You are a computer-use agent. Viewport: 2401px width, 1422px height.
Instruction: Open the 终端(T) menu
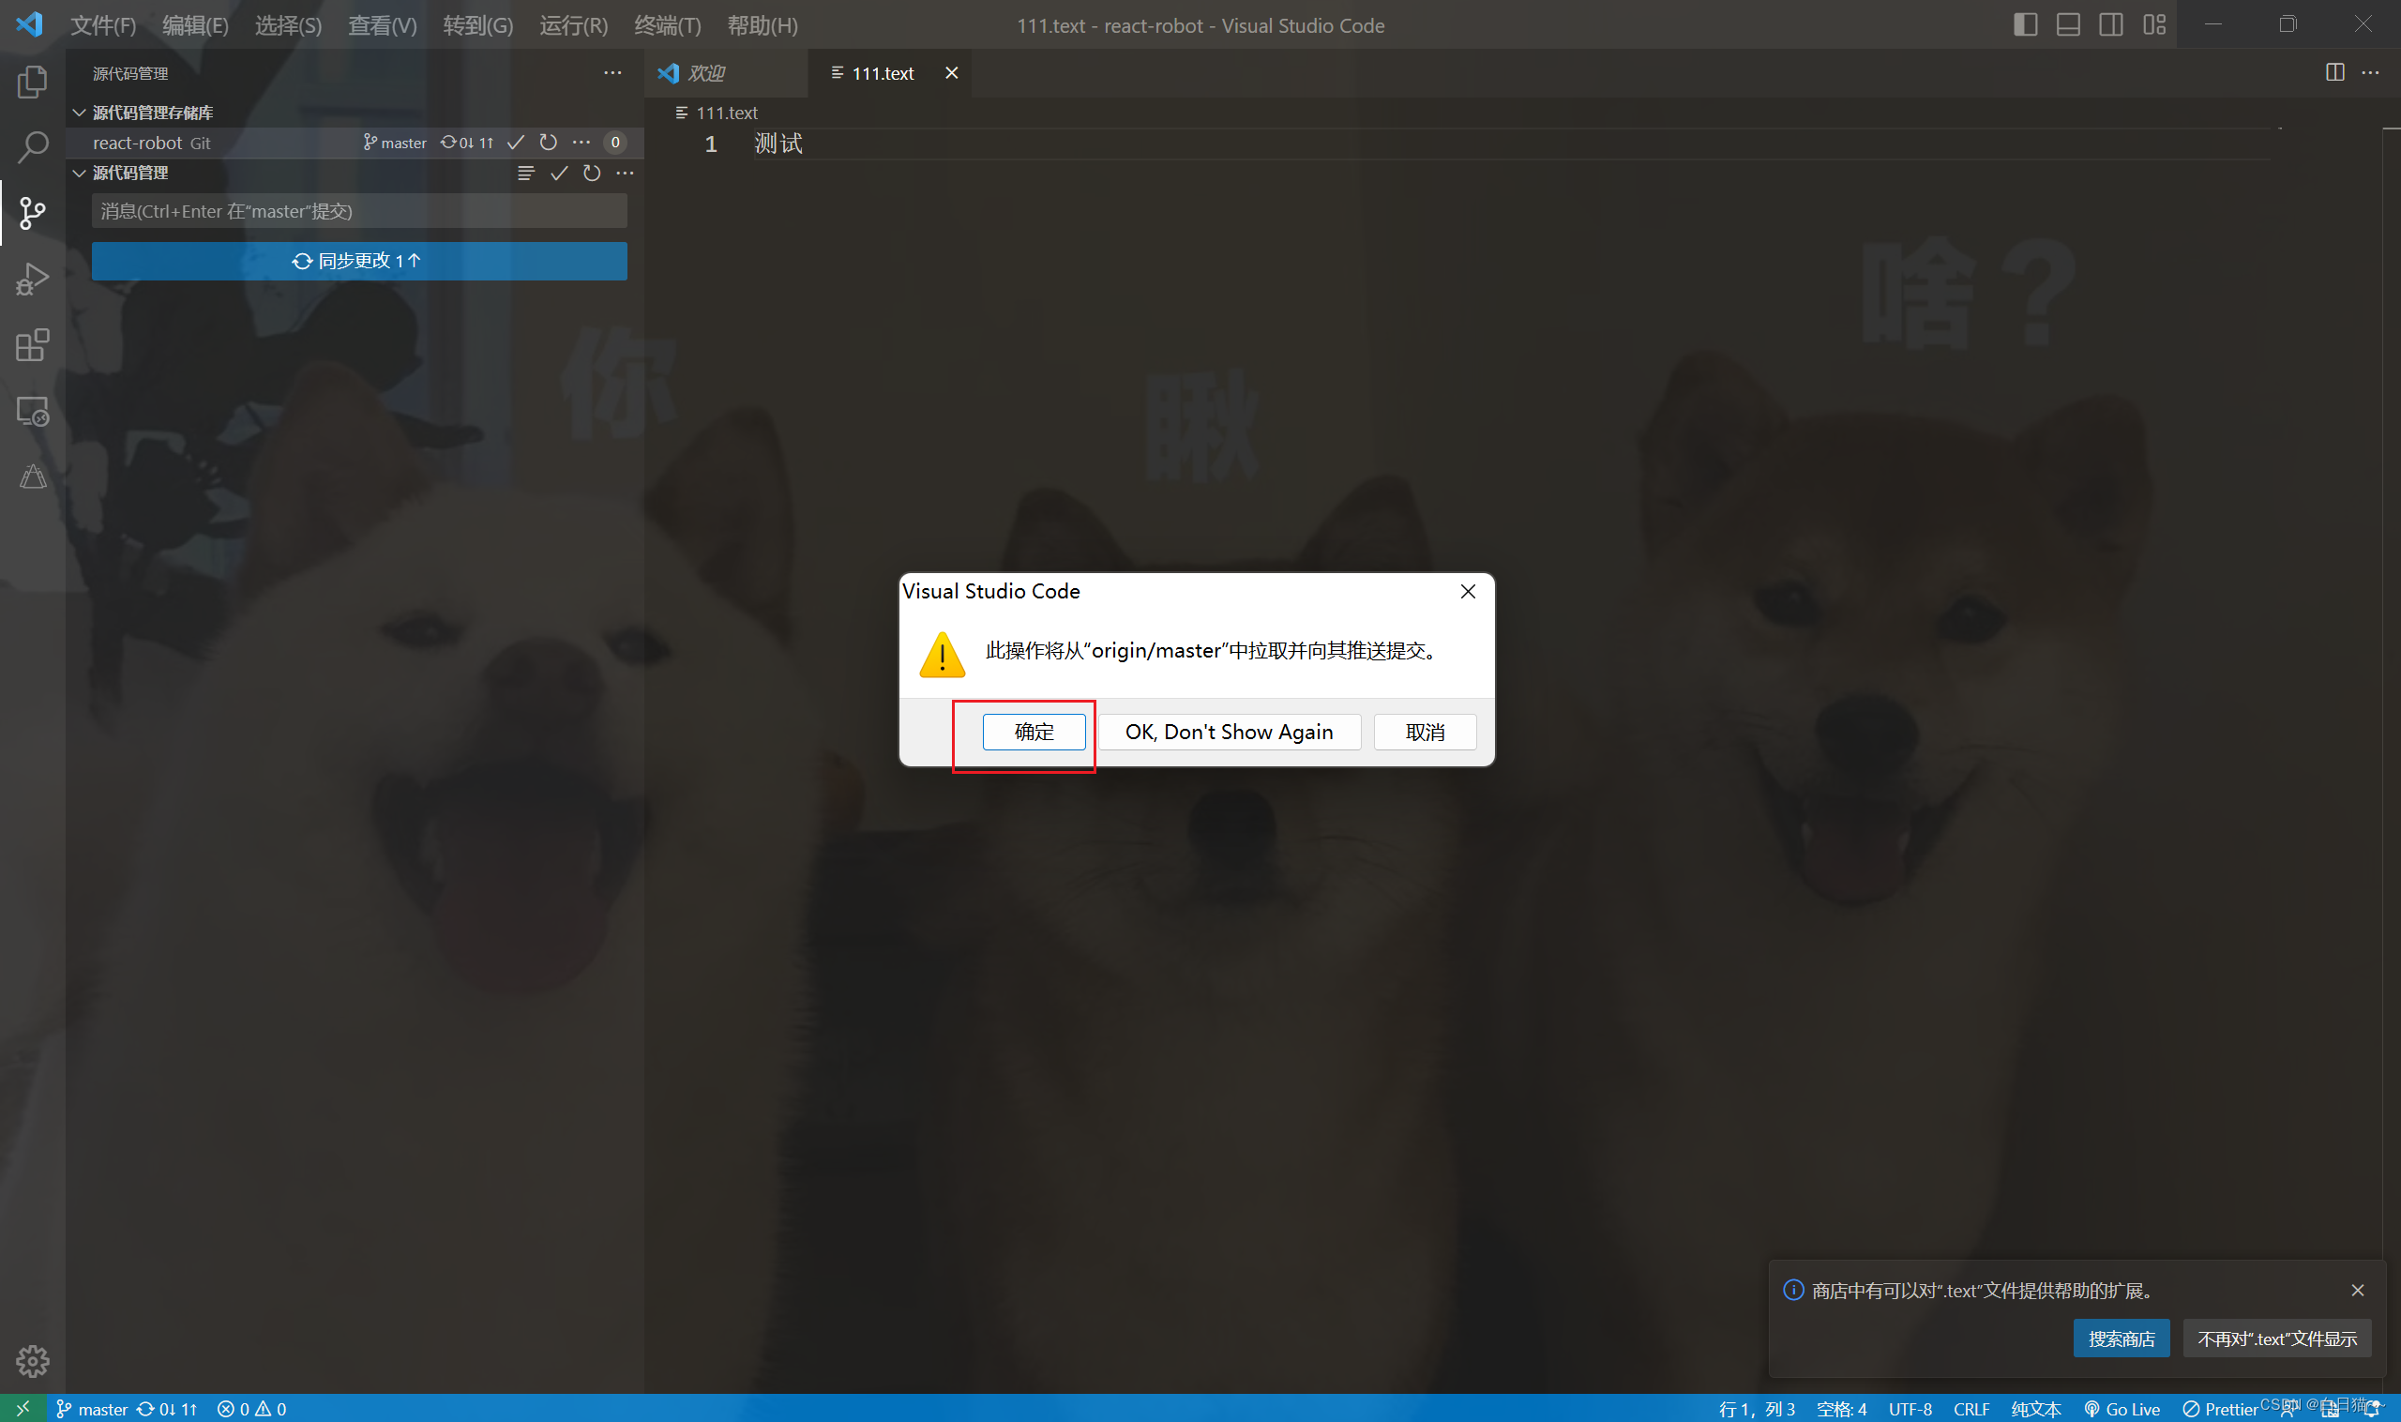[667, 26]
